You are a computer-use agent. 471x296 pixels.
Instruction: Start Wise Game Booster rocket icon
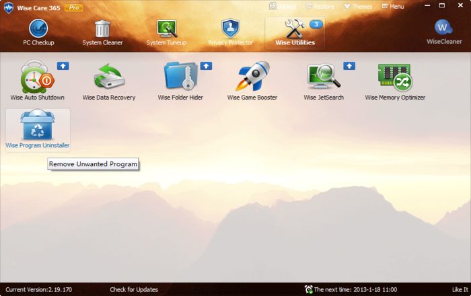(x=252, y=76)
